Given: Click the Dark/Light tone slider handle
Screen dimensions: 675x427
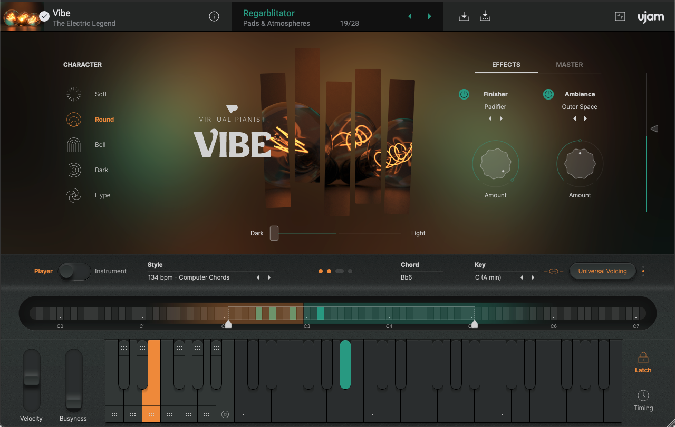Looking at the screenshot, I should point(274,233).
